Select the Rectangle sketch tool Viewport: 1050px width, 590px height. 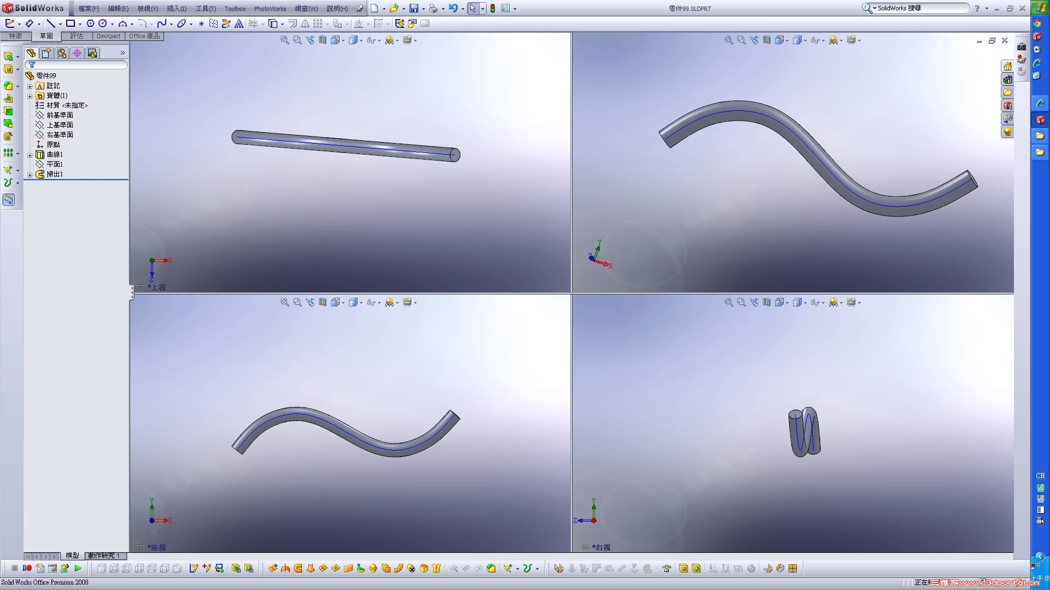(71, 23)
